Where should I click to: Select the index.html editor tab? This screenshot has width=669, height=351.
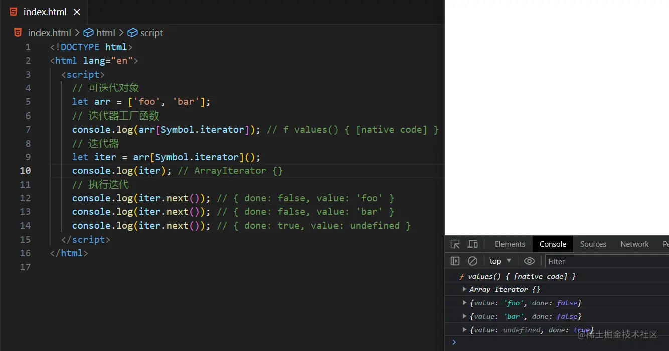[x=45, y=12]
